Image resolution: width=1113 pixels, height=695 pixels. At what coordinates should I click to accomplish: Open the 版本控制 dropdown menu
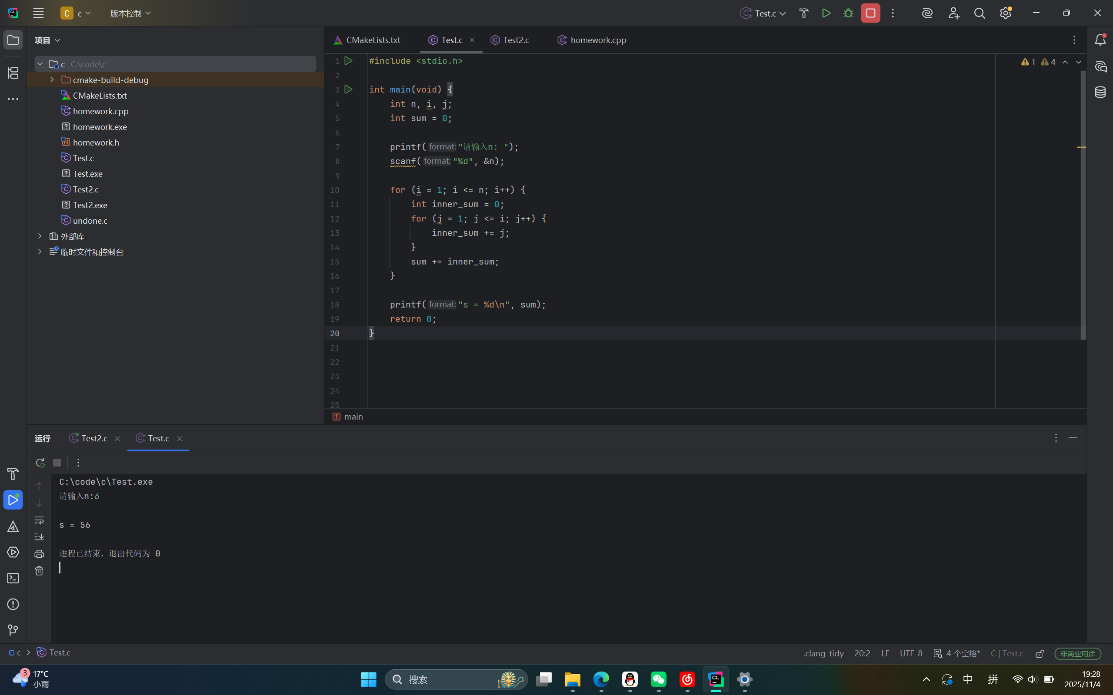point(130,13)
